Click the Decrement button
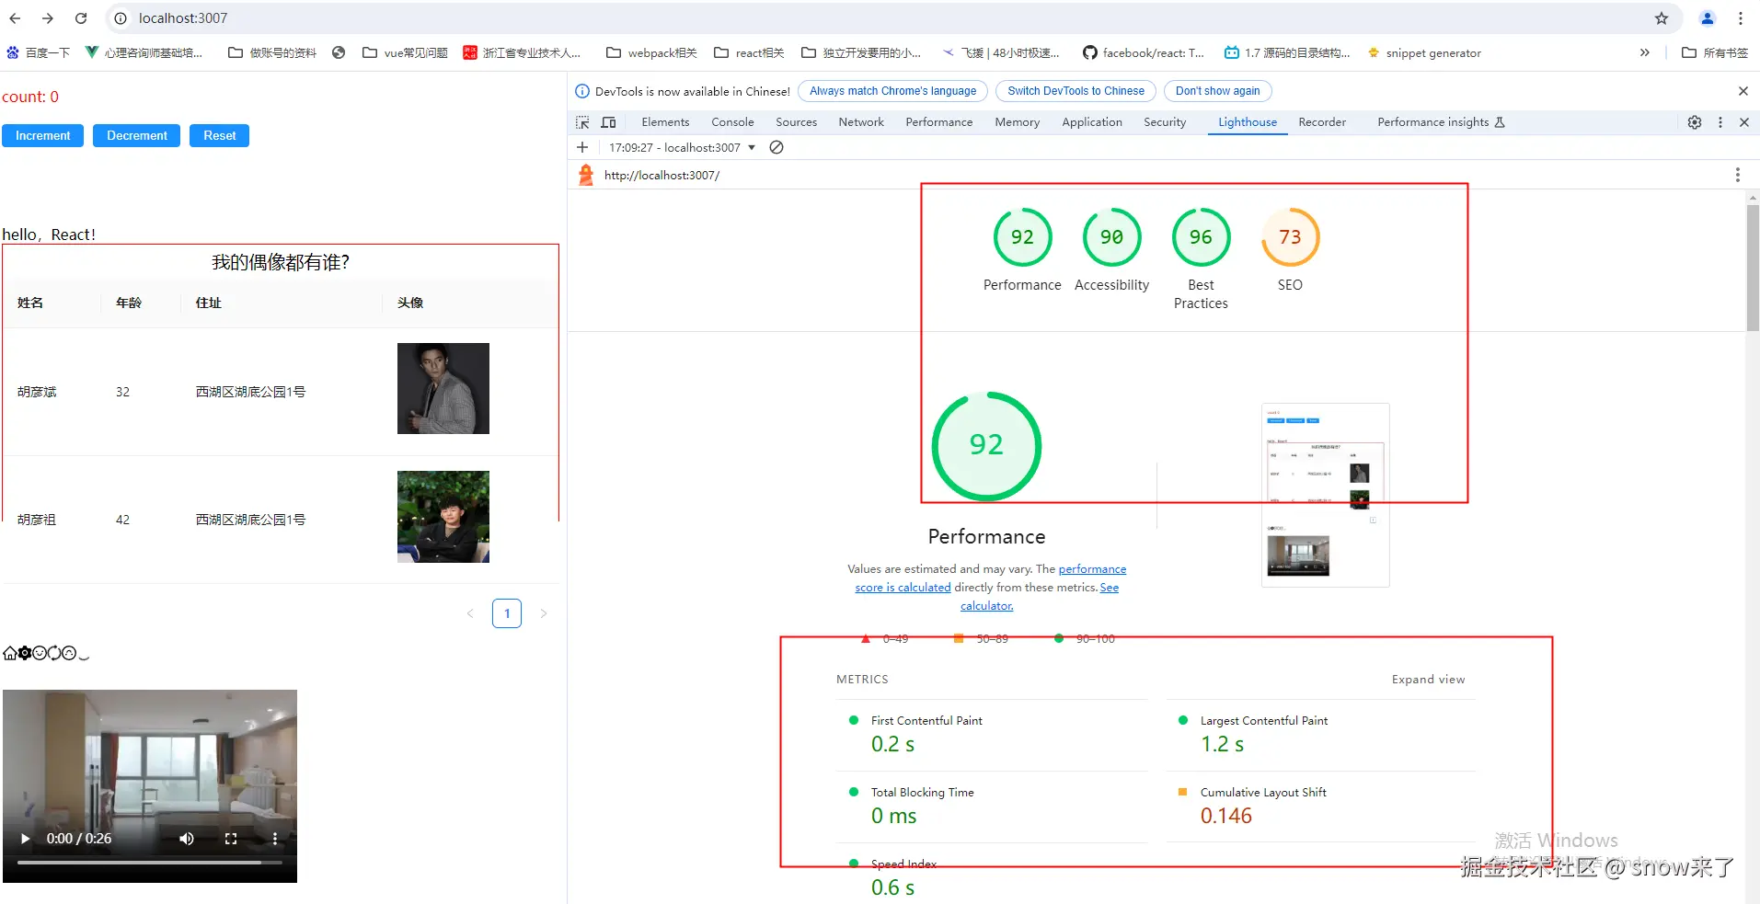The width and height of the screenshot is (1760, 904). click(136, 135)
